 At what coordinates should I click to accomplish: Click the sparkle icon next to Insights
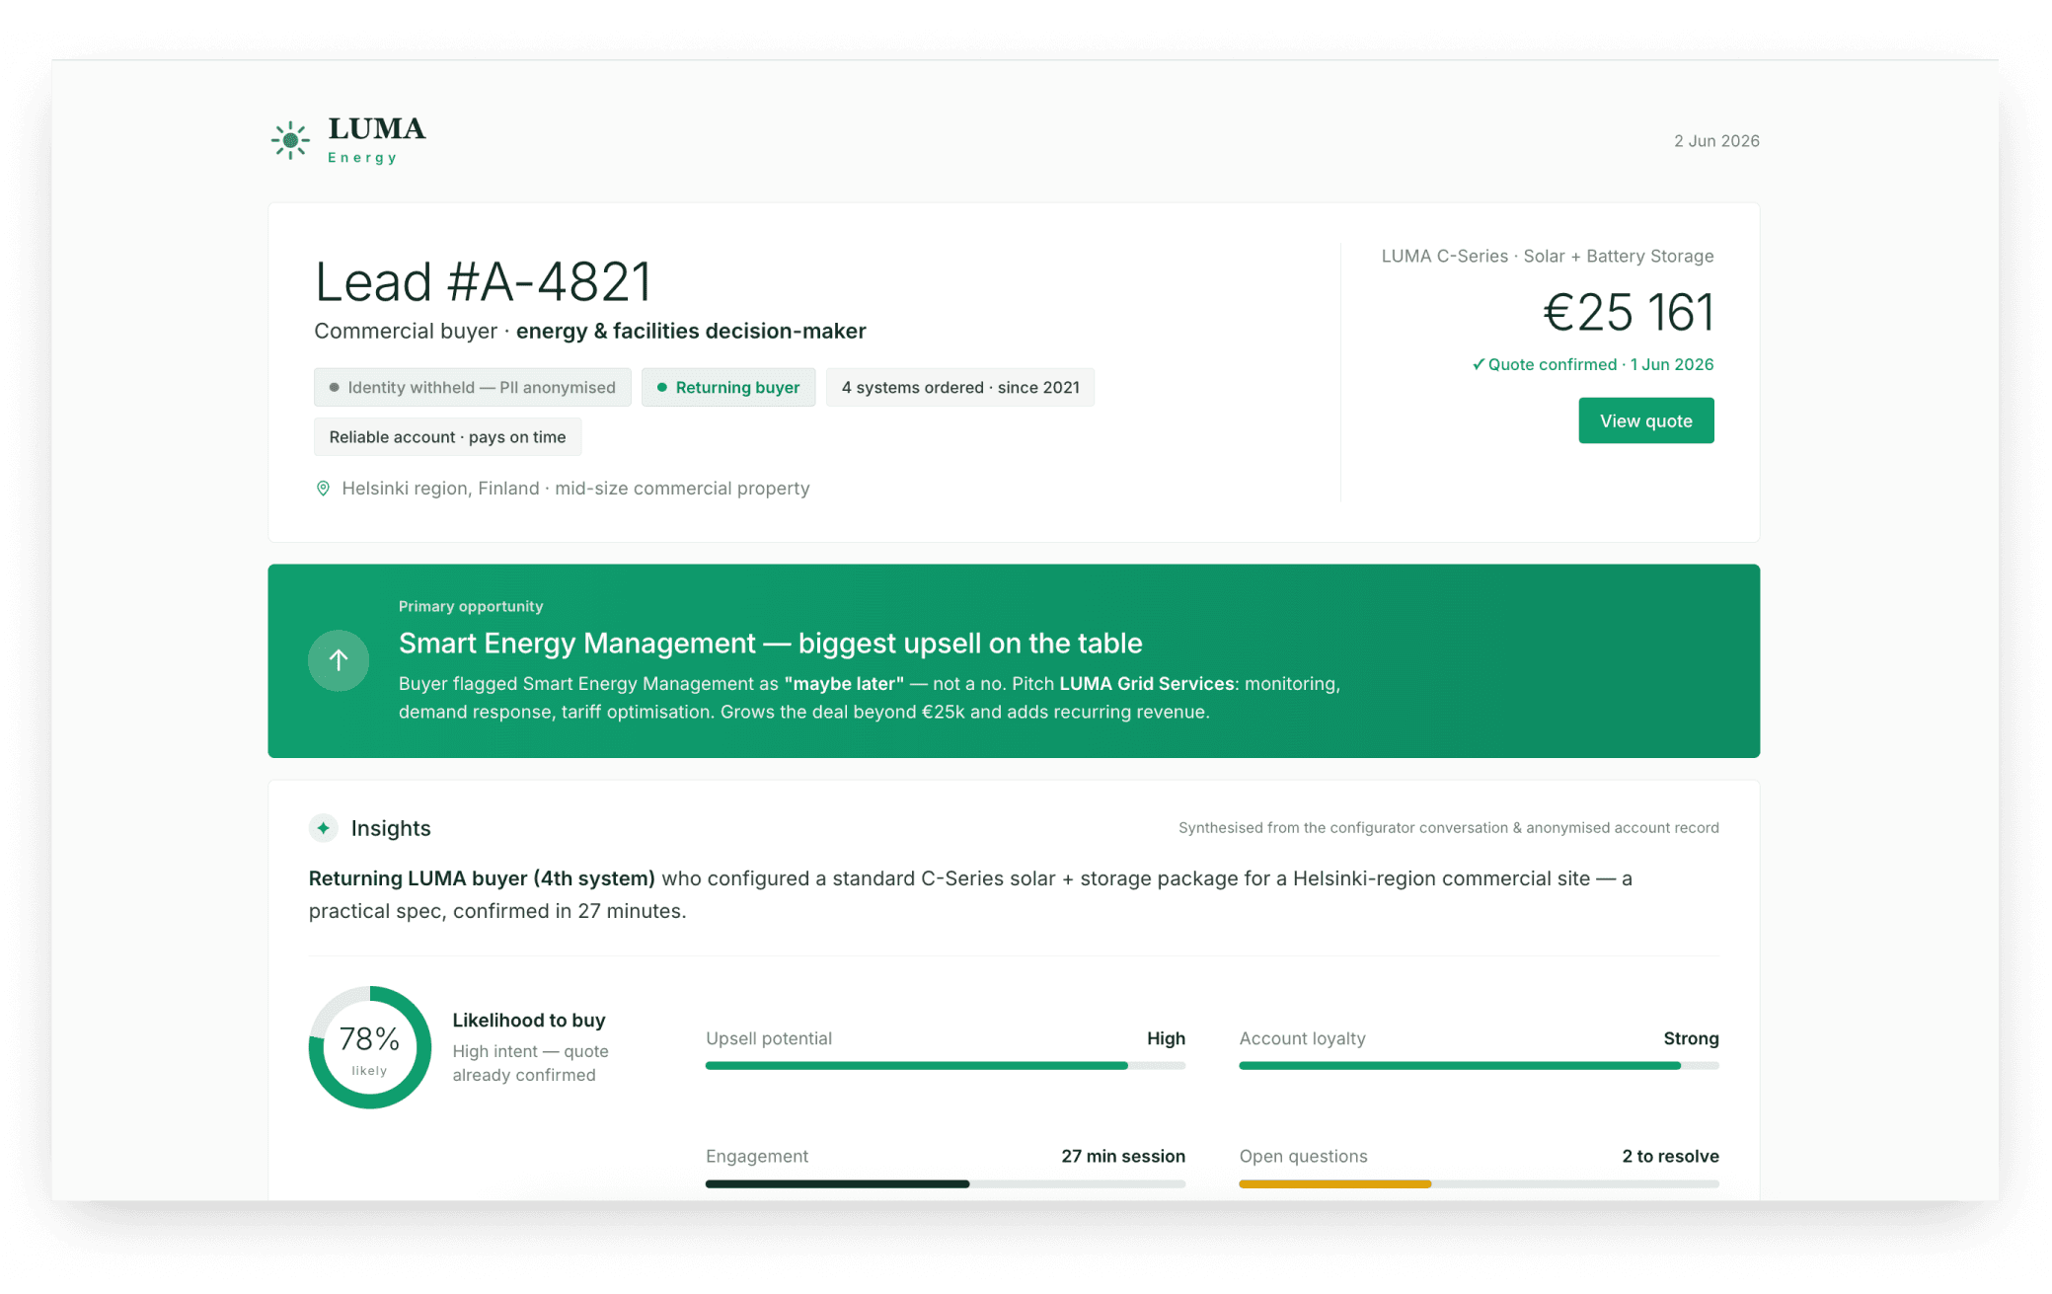pyautogui.click(x=324, y=828)
